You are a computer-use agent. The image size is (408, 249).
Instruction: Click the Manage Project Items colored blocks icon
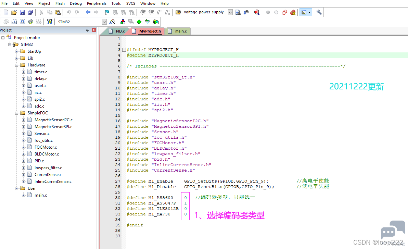click(123, 22)
